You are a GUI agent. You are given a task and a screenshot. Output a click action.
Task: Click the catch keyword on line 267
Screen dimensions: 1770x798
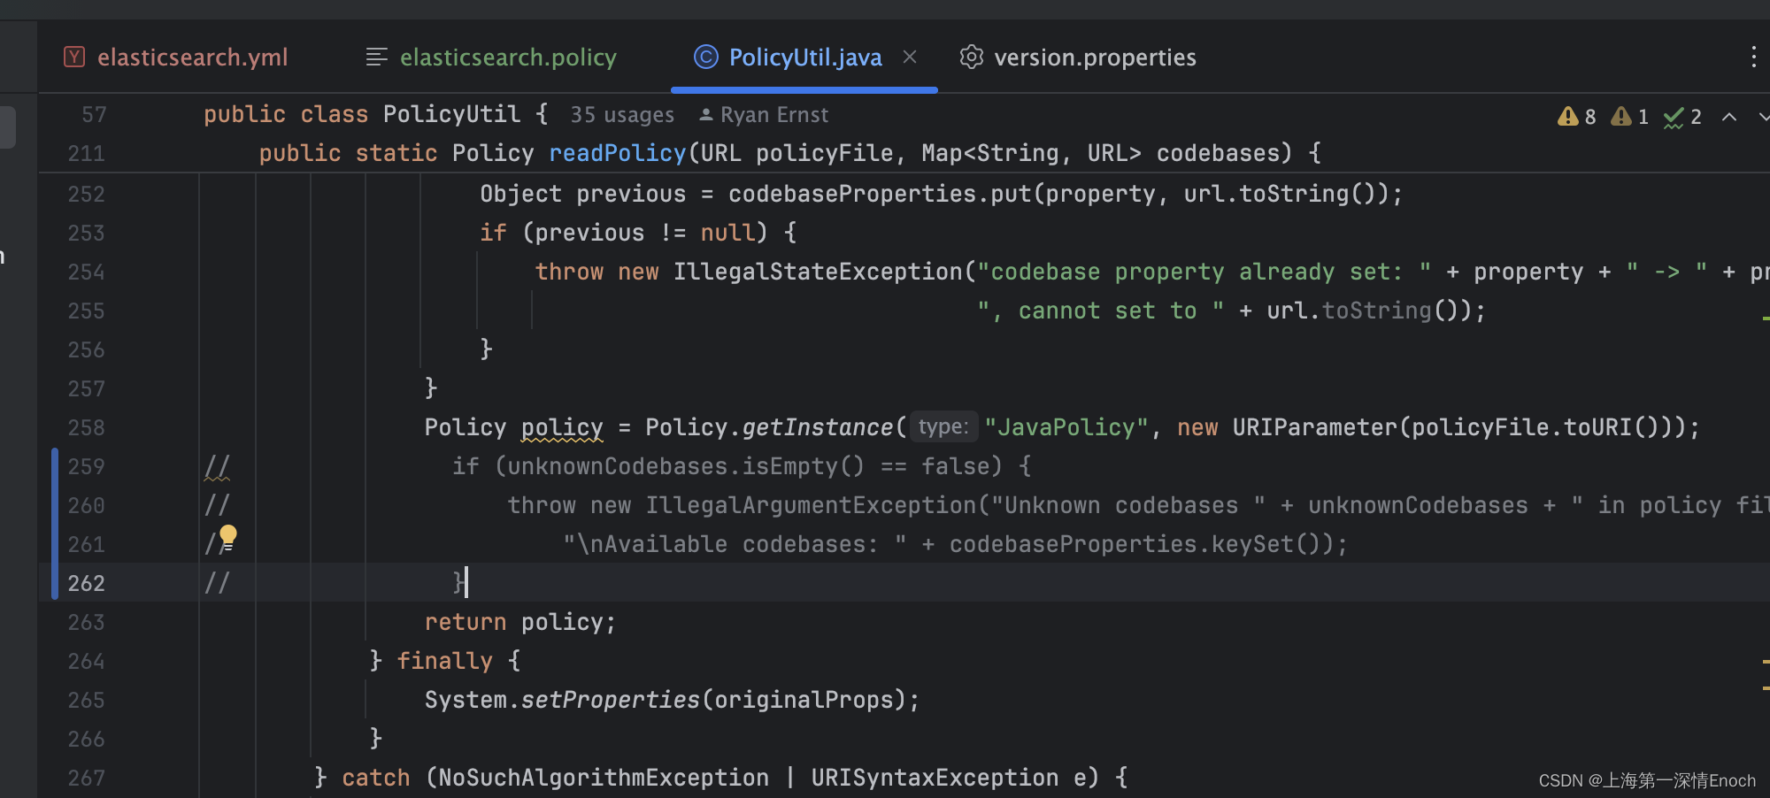pos(376,778)
